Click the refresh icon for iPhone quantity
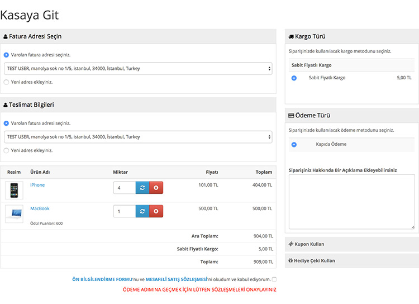 coord(142,188)
